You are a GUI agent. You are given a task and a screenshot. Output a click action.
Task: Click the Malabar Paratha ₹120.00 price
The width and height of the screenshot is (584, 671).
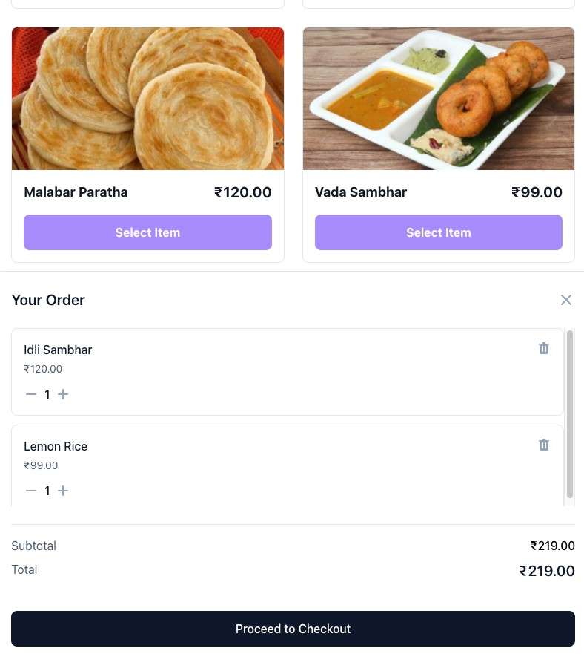click(x=243, y=192)
